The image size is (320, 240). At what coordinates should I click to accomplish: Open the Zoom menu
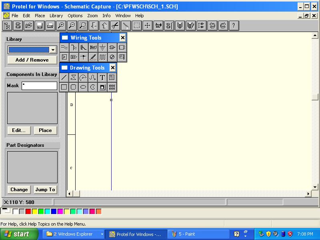pyautogui.click(x=92, y=16)
